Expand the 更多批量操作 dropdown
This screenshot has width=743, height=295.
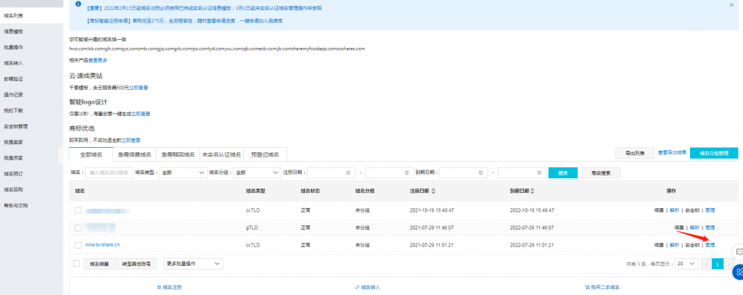(x=193, y=263)
